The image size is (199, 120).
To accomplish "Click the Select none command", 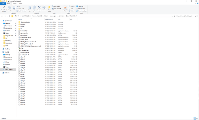I will [80, 9].
